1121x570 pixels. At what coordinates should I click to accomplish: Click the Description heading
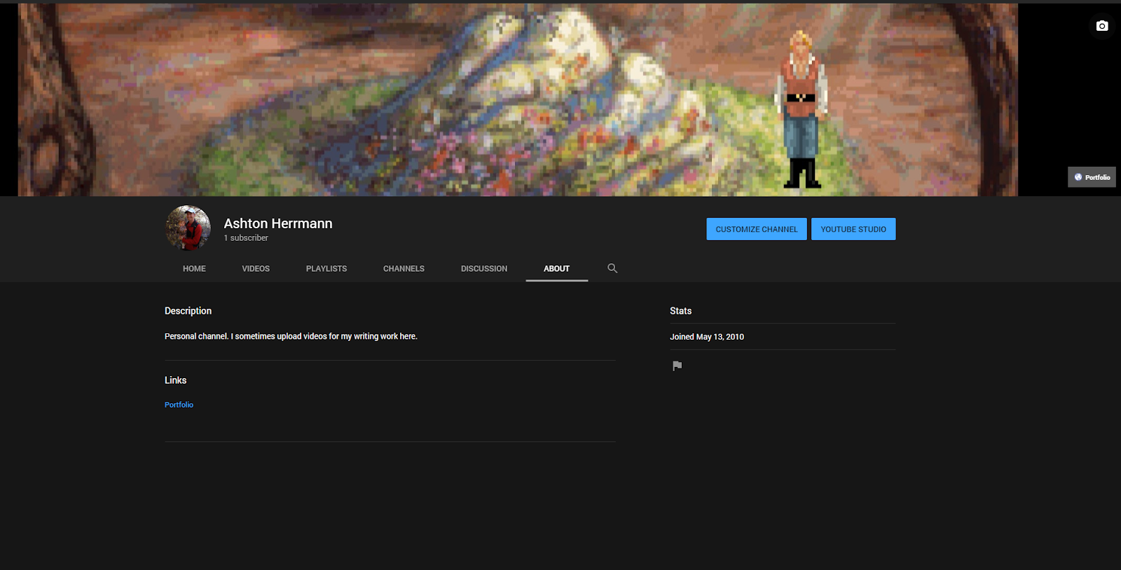188,311
